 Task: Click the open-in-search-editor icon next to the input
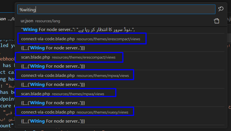pos(221,9)
